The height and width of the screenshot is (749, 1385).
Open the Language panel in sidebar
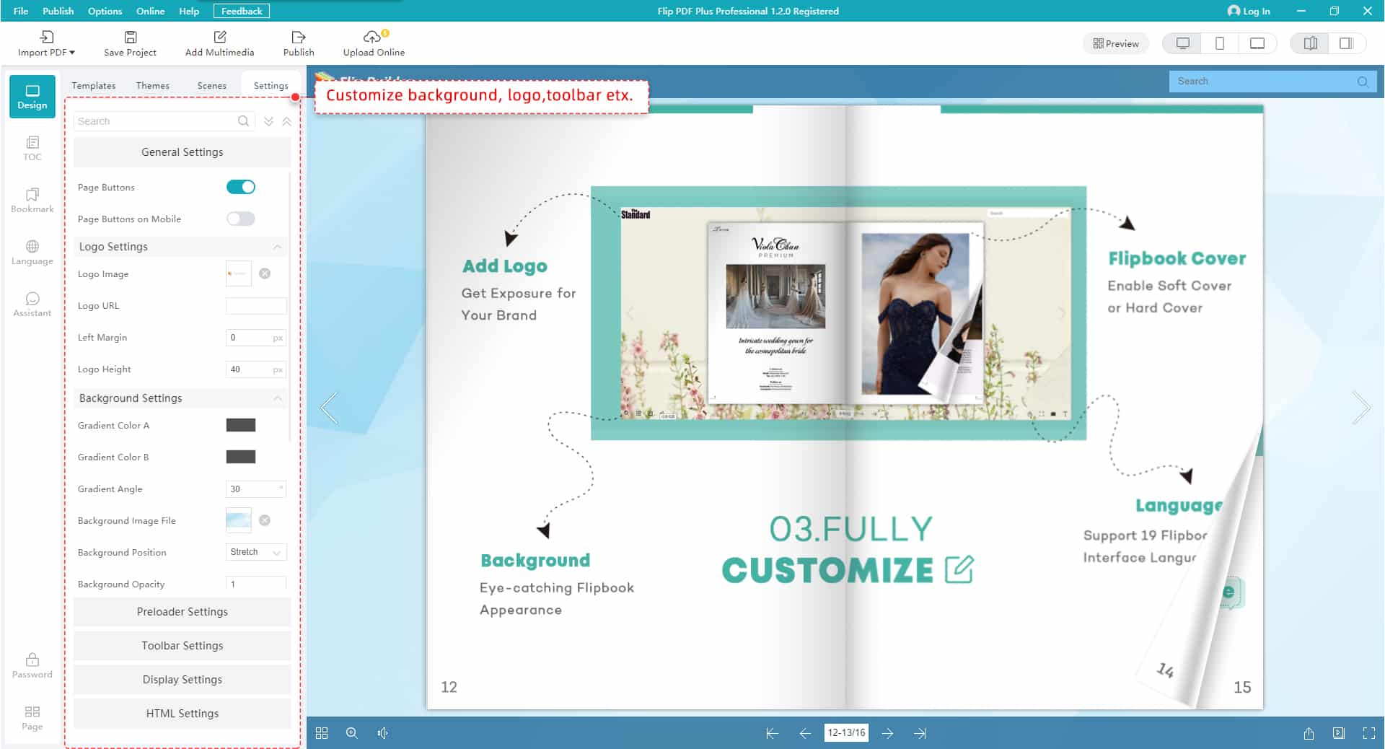coord(32,251)
